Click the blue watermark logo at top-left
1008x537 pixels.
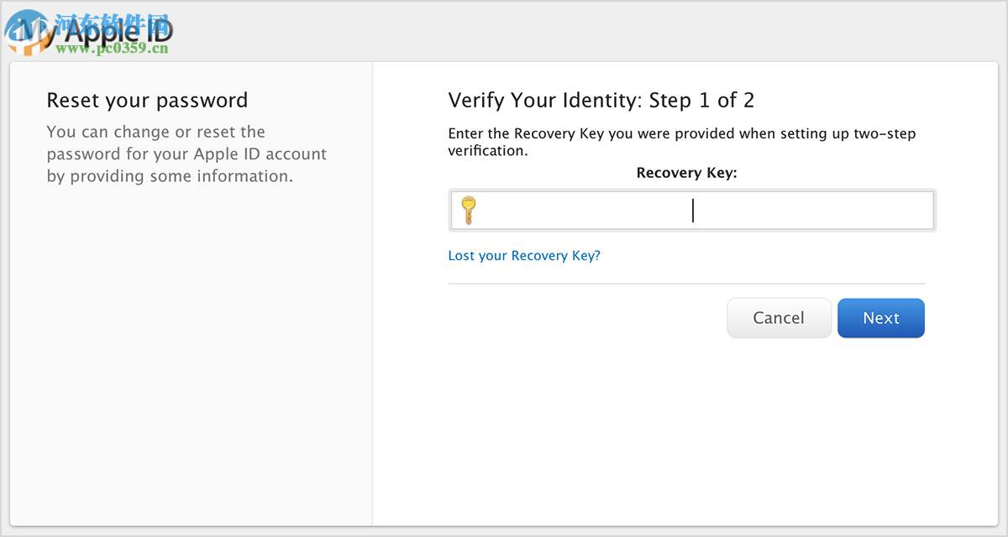[x=25, y=34]
